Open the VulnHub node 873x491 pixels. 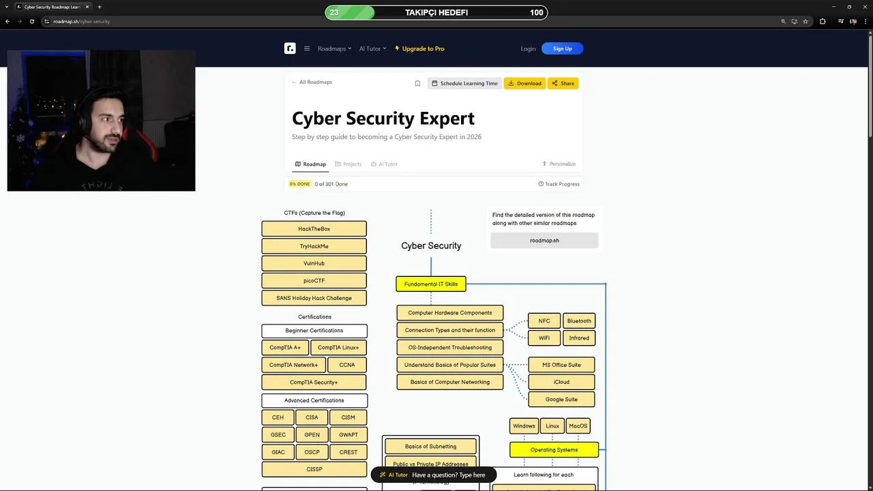click(314, 263)
